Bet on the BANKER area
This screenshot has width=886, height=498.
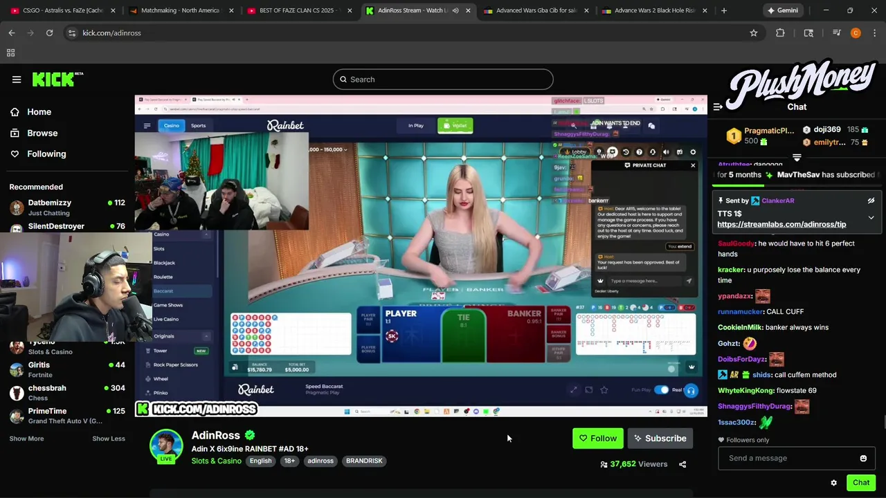tap(516, 335)
